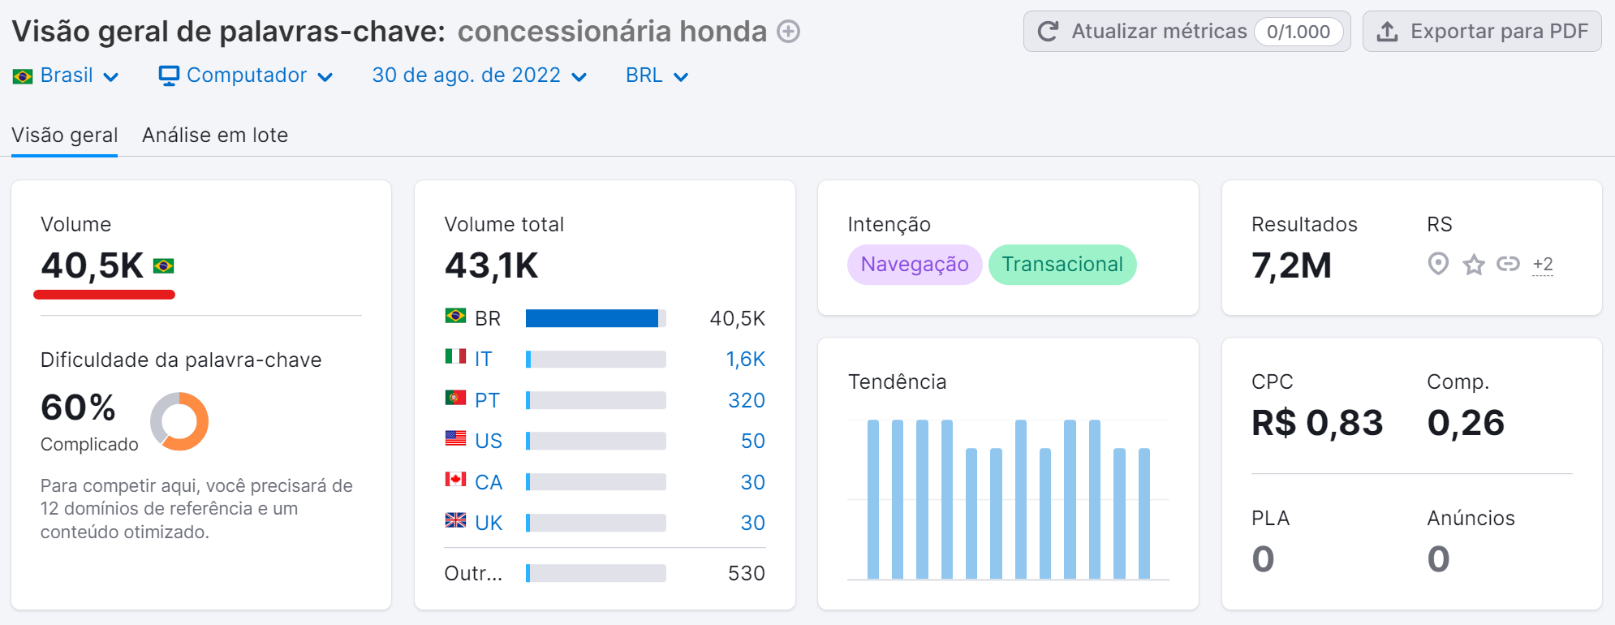Open the PT country link

point(487,400)
